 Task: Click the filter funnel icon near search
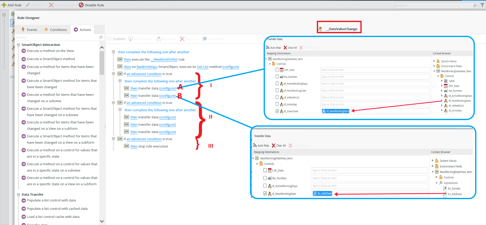coord(482,5)
